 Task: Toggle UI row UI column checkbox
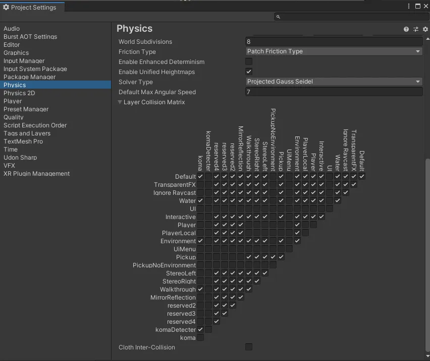pos(330,208)
